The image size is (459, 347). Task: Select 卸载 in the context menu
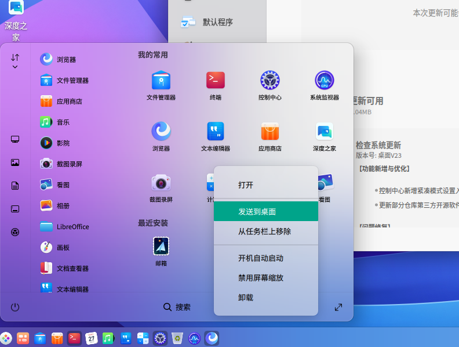[x=266, y=298]
